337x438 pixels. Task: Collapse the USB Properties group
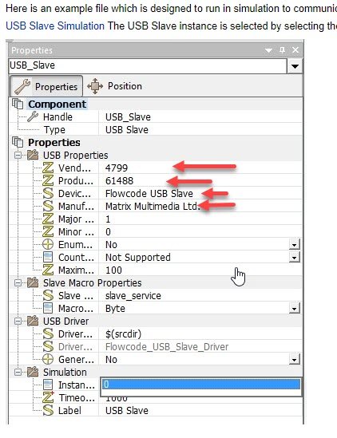pyautogui.click(x=18, y=155)
